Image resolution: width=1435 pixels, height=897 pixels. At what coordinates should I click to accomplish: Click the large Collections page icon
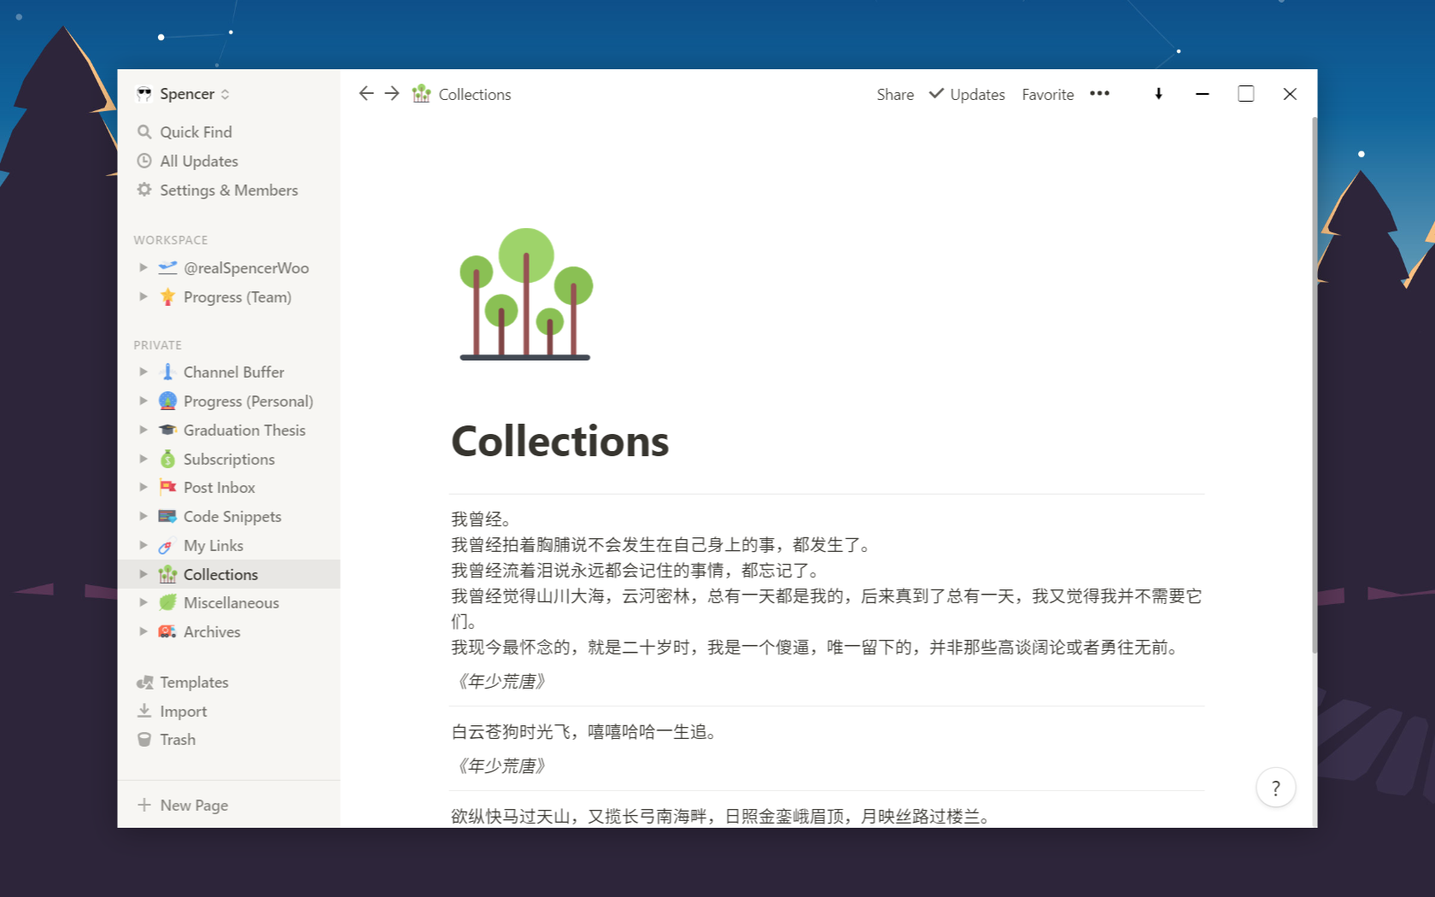tap(526, 294)
